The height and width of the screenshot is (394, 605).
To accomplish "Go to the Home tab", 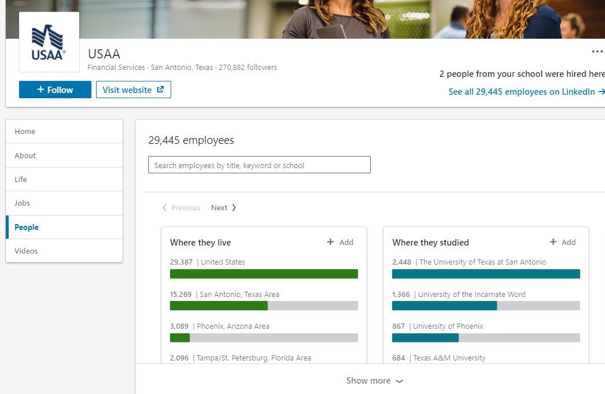I will pos(64,132).
